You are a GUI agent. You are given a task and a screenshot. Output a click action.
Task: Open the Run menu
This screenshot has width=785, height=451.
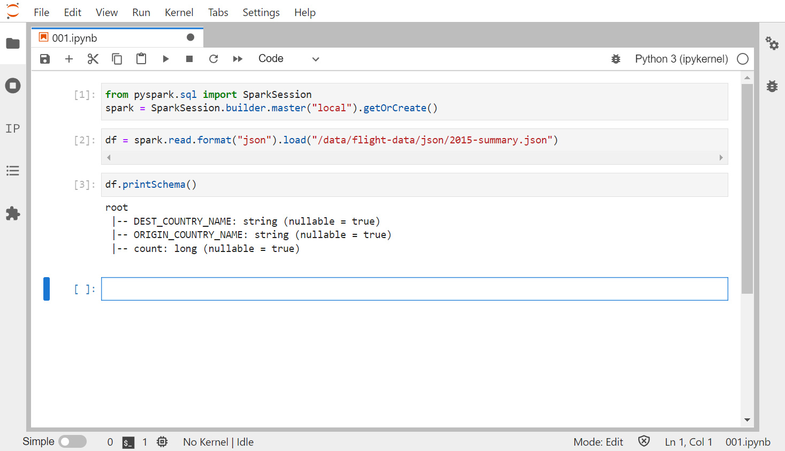coord(141,12)
